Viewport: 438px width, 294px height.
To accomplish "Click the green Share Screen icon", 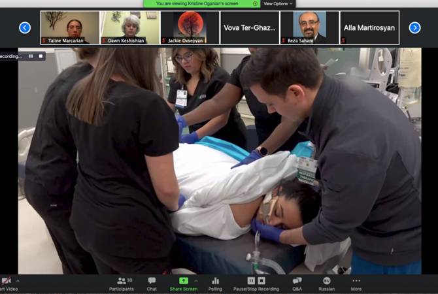I will (184, 280).
